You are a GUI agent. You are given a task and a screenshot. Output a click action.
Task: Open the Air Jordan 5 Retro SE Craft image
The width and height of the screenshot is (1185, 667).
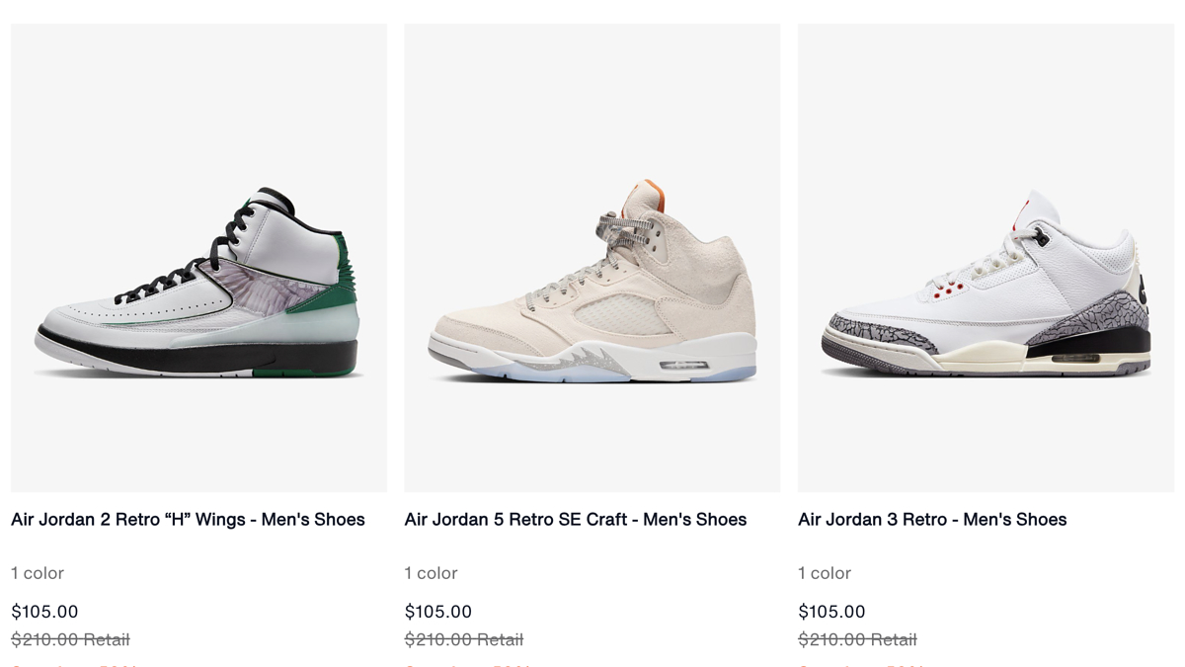click(592, 258)
